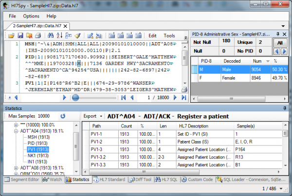Screen dimensions: 292x196
Task: Click the Save disk icon in toolbar
Action: pyautogui.click(x=20, y=36)
